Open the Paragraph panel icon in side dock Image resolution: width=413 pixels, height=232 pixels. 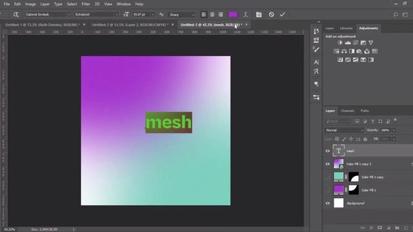316,84
